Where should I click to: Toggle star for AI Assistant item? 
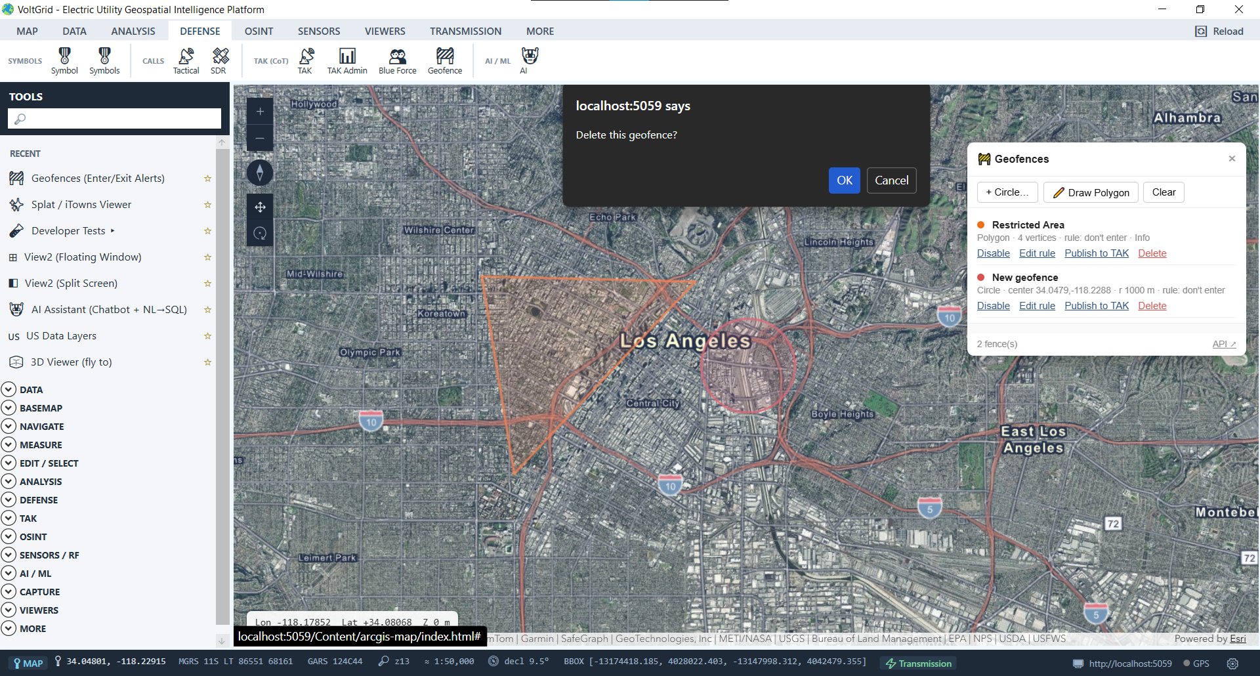[x=207, y=310]
